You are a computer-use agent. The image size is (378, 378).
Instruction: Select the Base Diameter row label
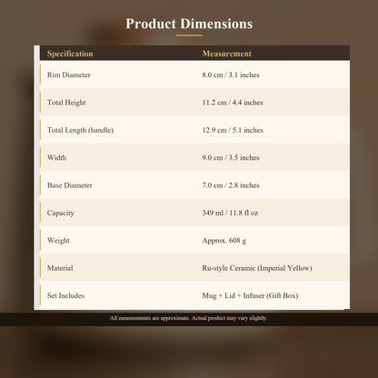pyautogui.click(x=70, y=185)
